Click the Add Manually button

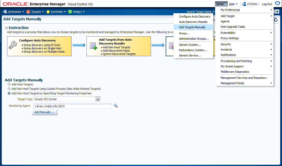pos(45,112)
